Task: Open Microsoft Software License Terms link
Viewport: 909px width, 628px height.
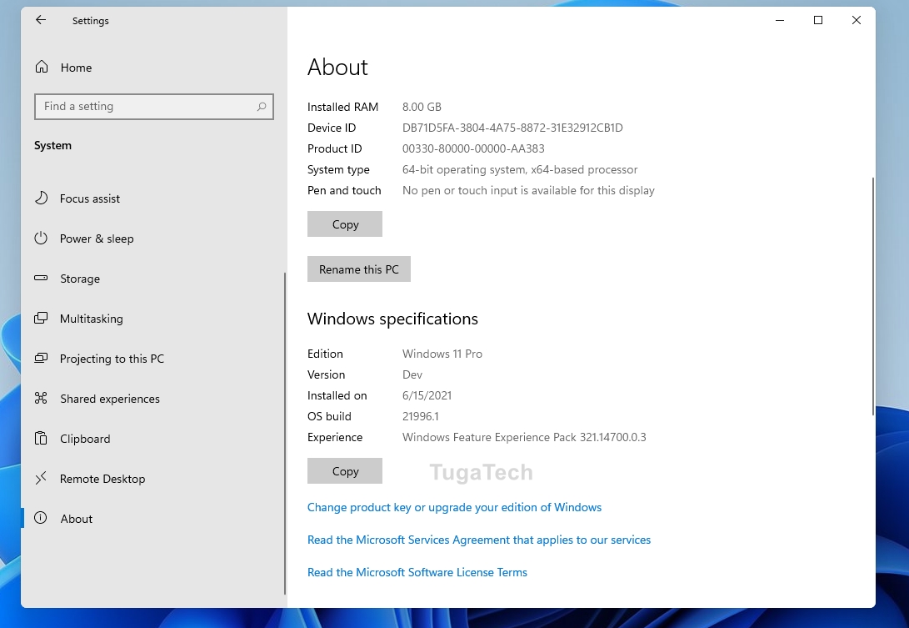Action: point(417,572)
